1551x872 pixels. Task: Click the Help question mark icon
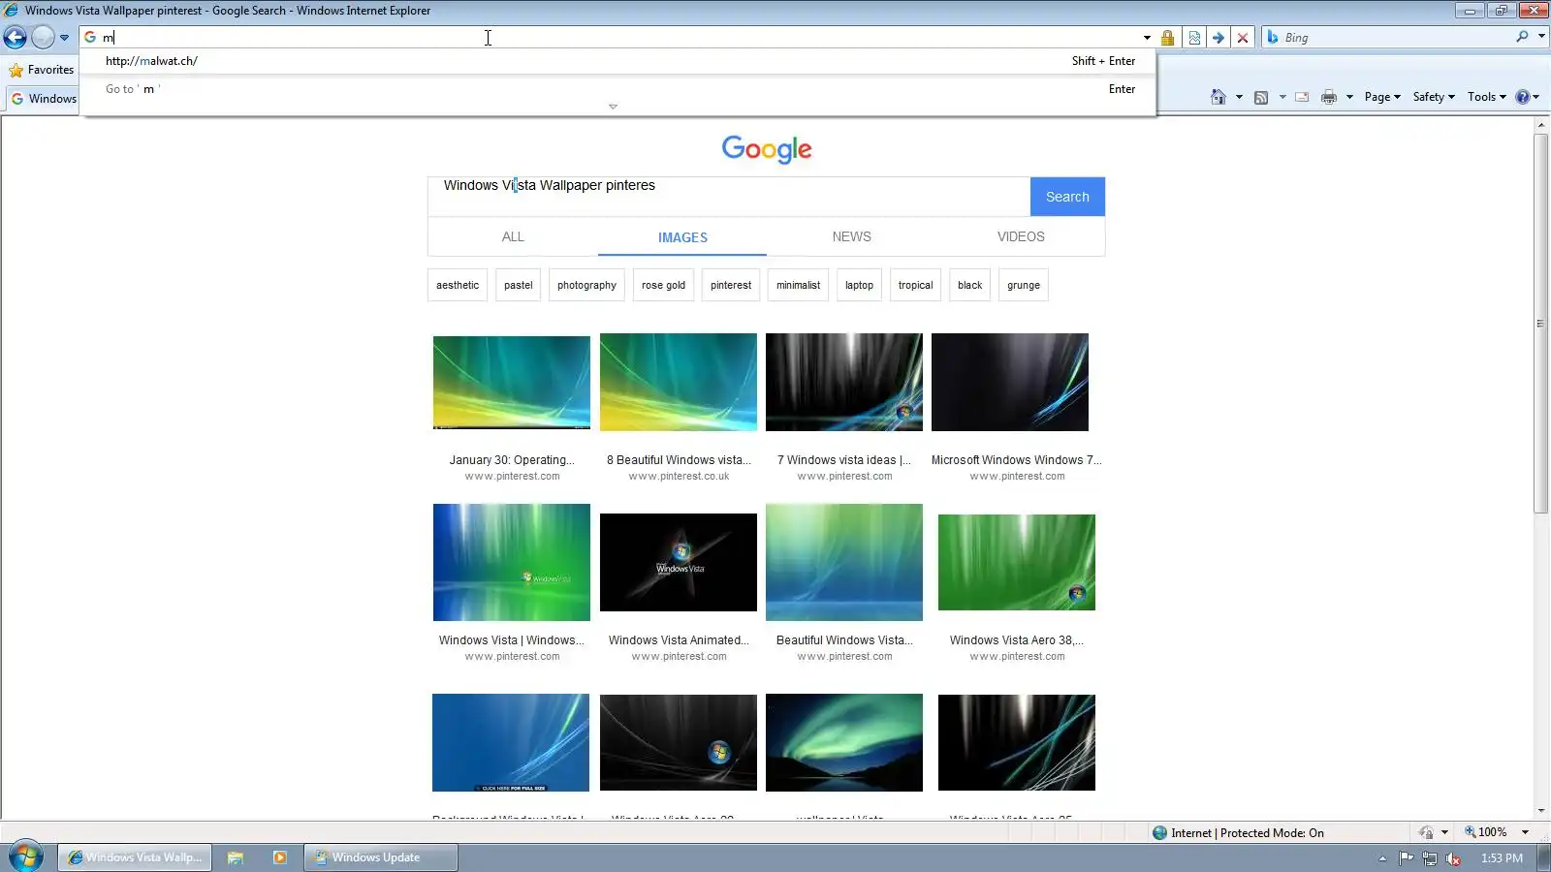coord(1523,97)
